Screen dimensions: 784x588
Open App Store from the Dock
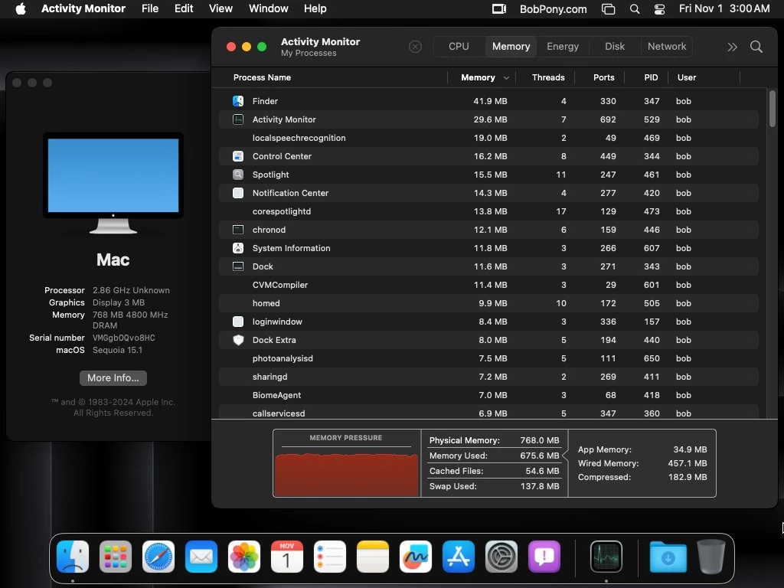(459, 557)
